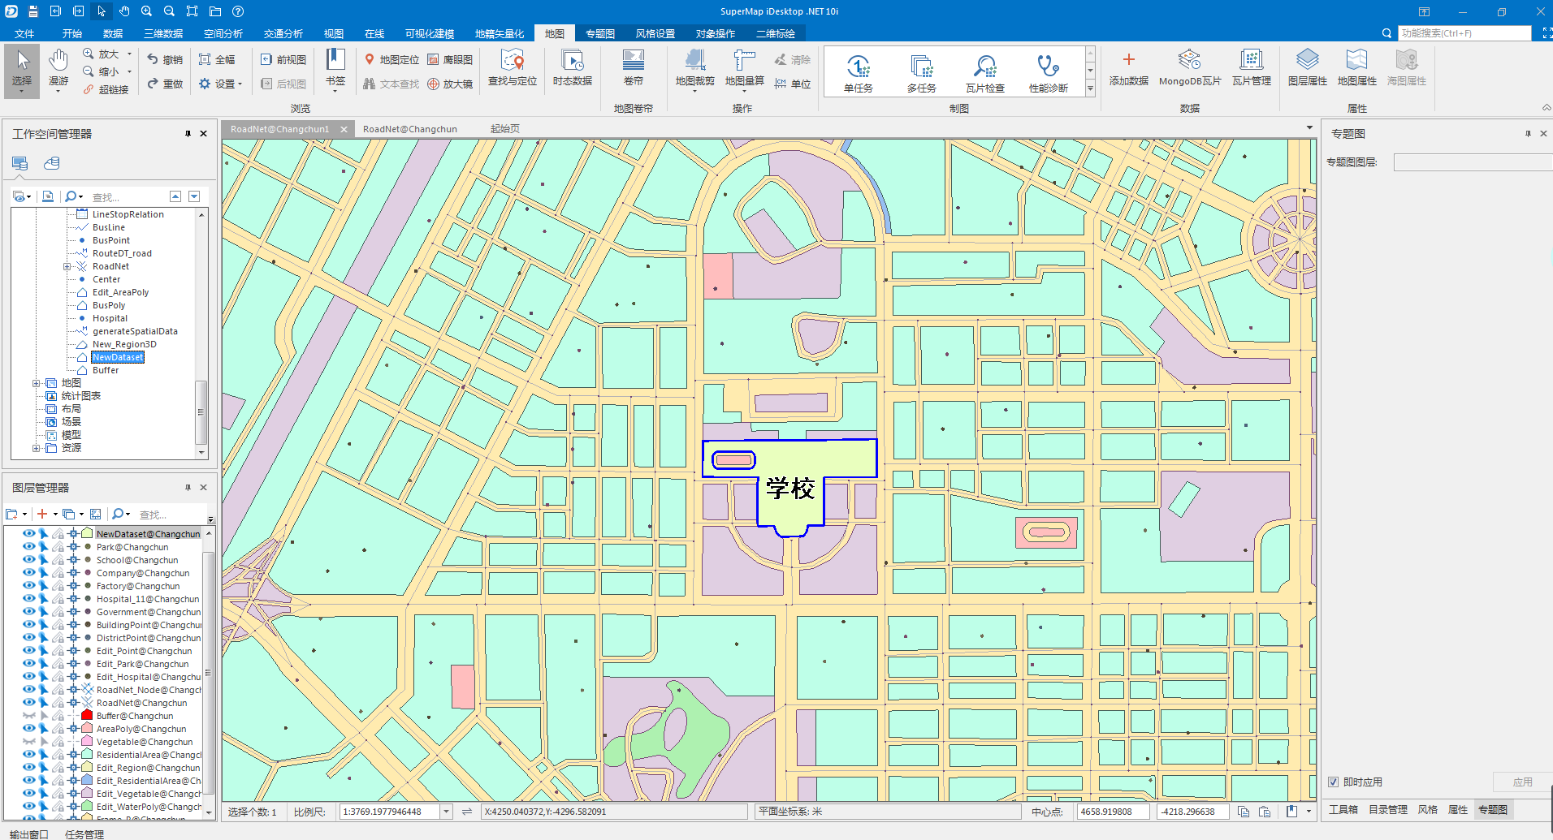Toggle visibility of the AreaPoly@Changchun layer
Image resolution: width=1553 pixels, height=840 pixels.
point(29,729)
